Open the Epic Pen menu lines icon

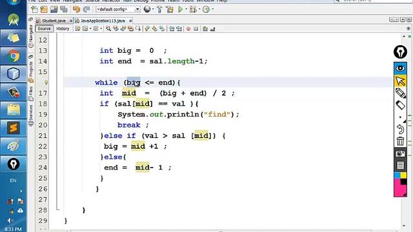tap(400, 166)
